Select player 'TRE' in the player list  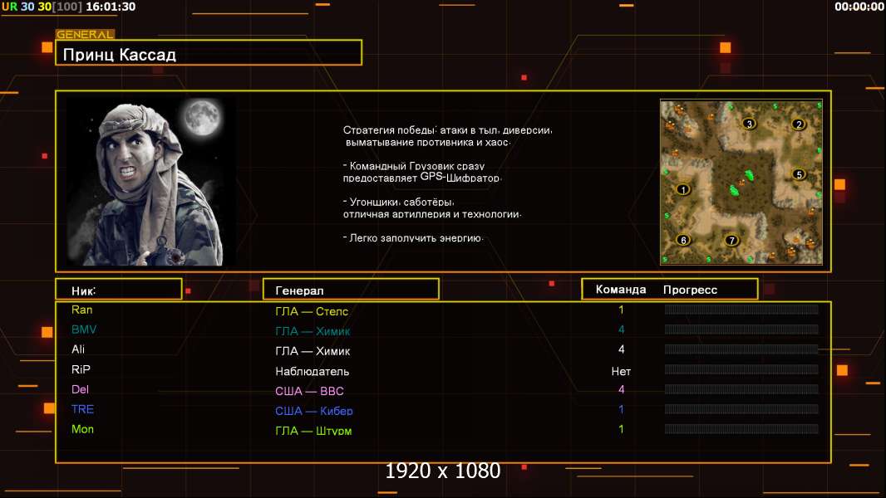pos(82,409)
